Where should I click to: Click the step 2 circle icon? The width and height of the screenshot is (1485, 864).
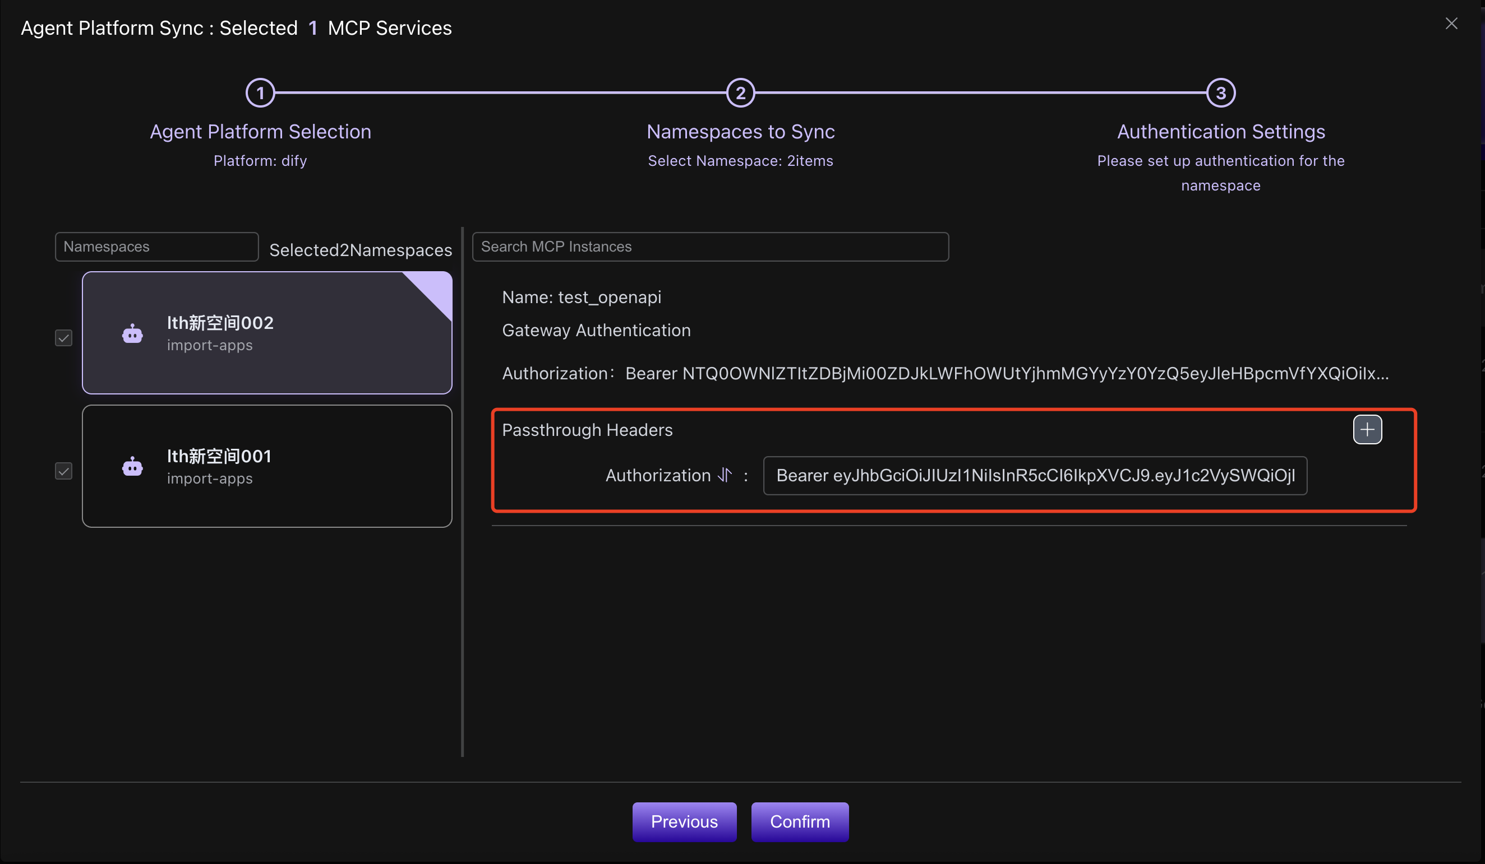(740, 93)
